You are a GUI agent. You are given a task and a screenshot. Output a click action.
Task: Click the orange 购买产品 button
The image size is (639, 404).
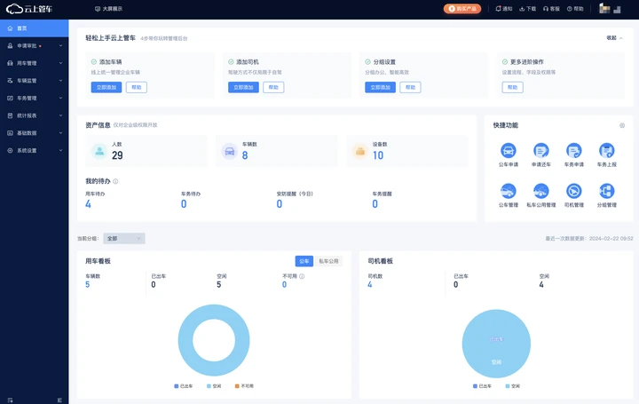tap(462, 9)
